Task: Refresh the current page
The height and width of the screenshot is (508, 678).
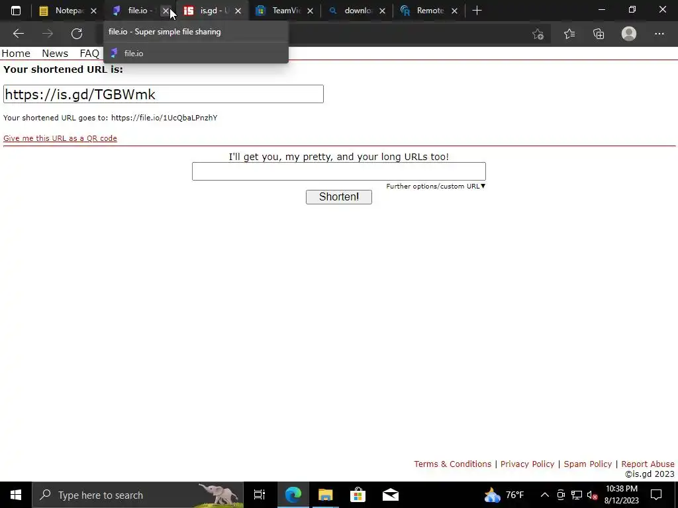Action: click(x=77, y=34)
